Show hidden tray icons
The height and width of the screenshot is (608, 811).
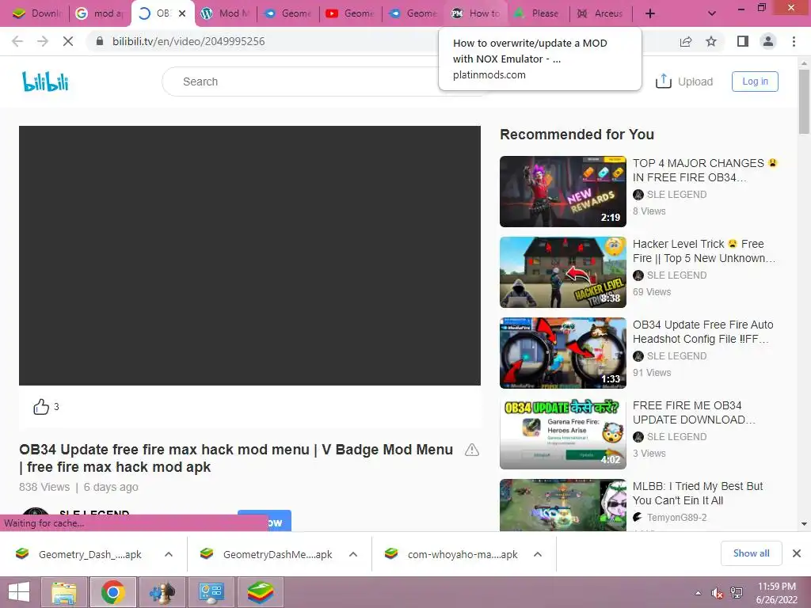tap(699, 593)
